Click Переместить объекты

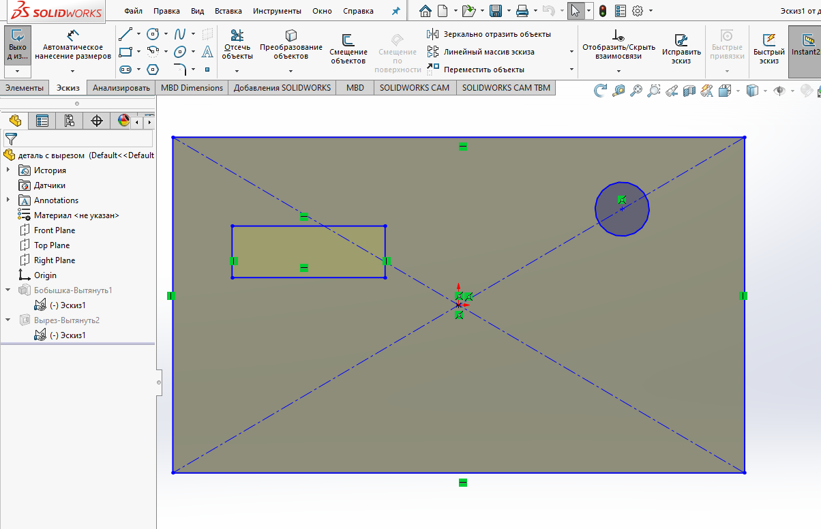[x=476, y=70]
